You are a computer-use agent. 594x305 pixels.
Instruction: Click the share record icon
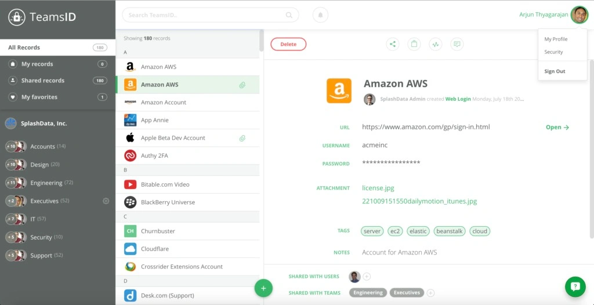coord(393,44)
